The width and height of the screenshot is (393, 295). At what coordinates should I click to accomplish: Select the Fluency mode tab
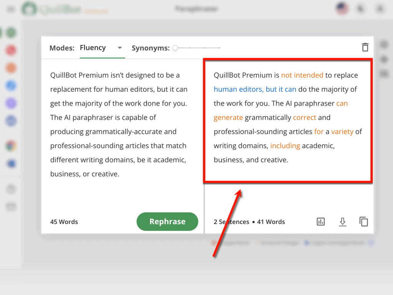click(93, 48)
